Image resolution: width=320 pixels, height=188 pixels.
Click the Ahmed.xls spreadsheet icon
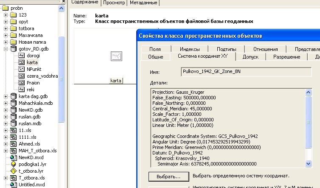pyautogui.click(x=14, y=144)
